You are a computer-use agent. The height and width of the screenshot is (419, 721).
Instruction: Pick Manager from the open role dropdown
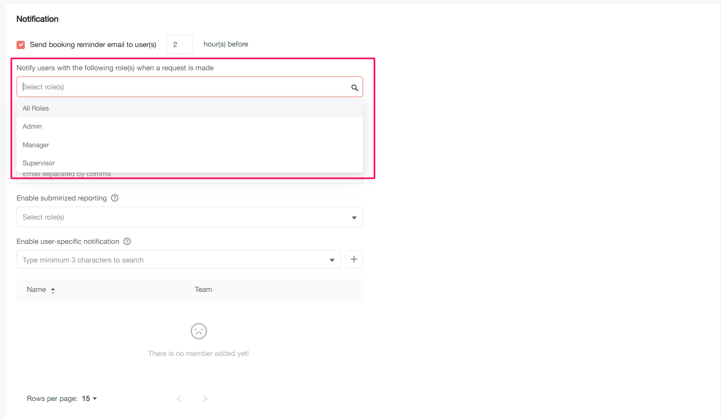pos(36,145)
